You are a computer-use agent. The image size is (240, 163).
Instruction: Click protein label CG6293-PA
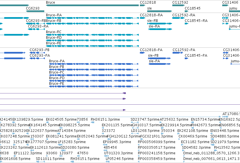40,56
